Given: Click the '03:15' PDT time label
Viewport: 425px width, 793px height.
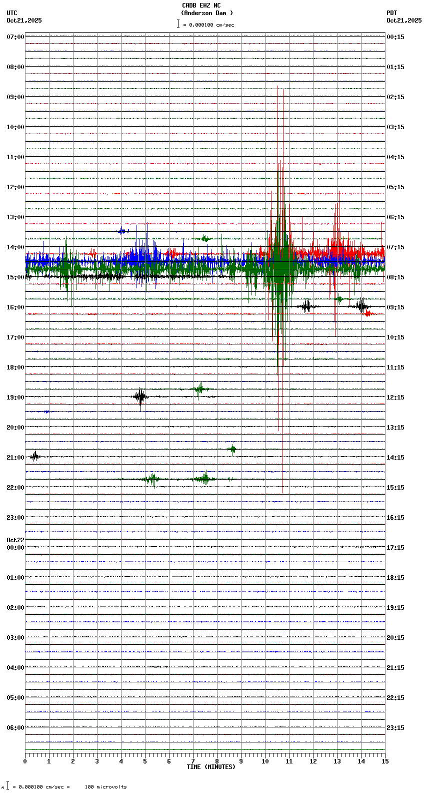Looking at the screenshot, I should tap(395, 127).
